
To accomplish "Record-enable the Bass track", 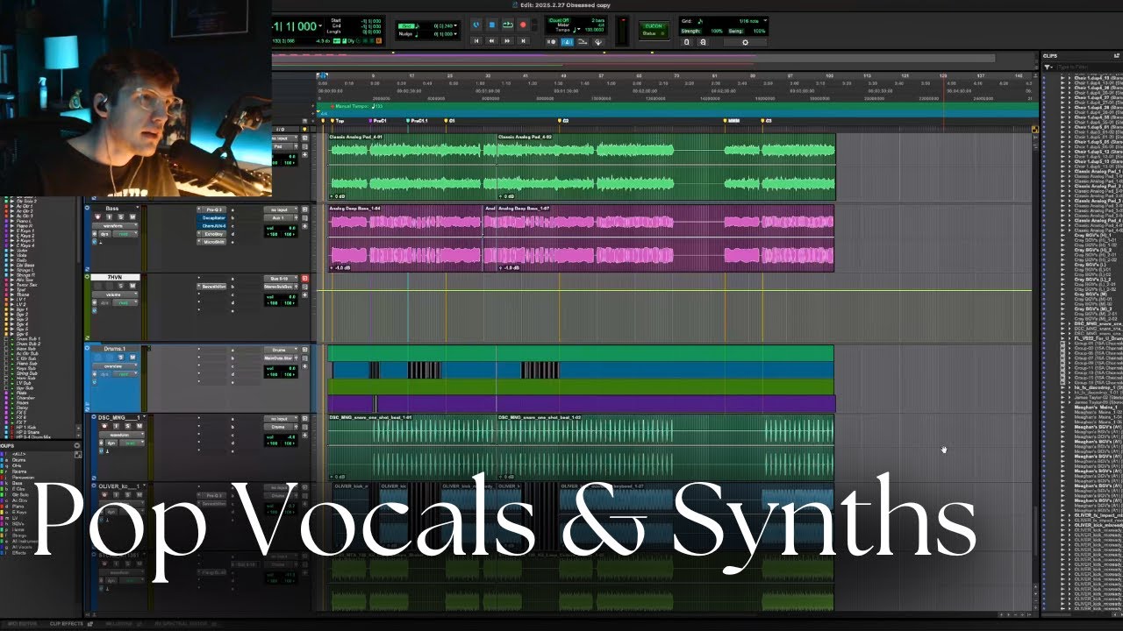I will 97,216.
